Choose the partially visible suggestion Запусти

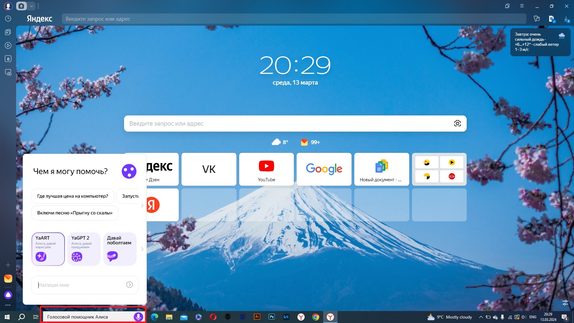[x=128, y=196]
